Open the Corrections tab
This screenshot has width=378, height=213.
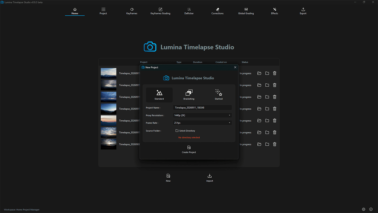click(x=217, y=11)
